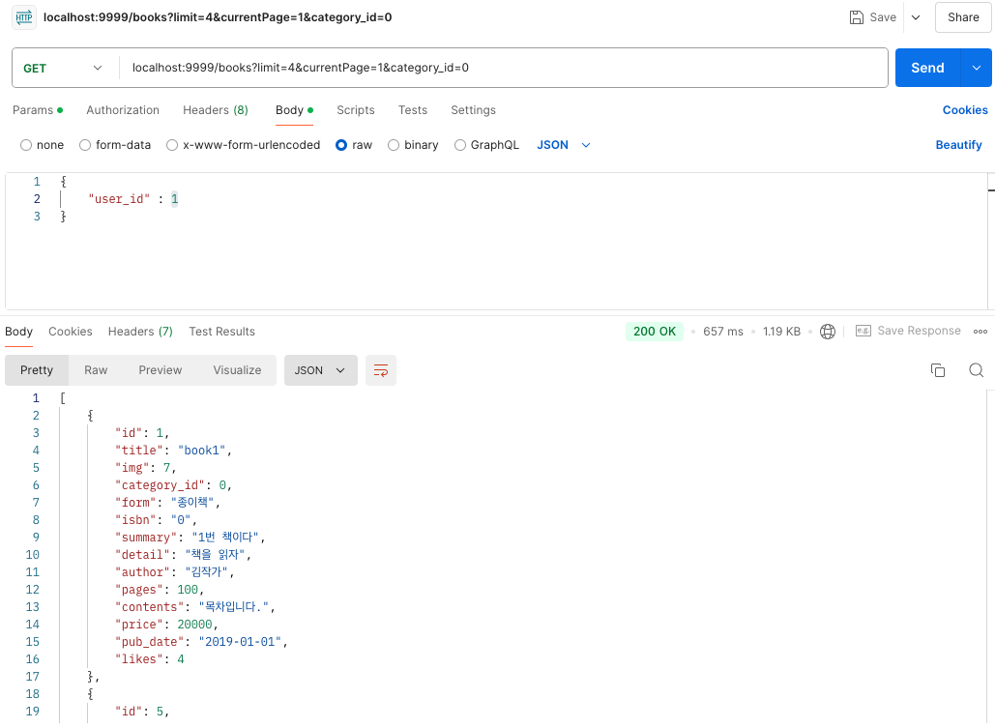
Task: Toggle word wrap in response viewer
Action: pos(381,370)
